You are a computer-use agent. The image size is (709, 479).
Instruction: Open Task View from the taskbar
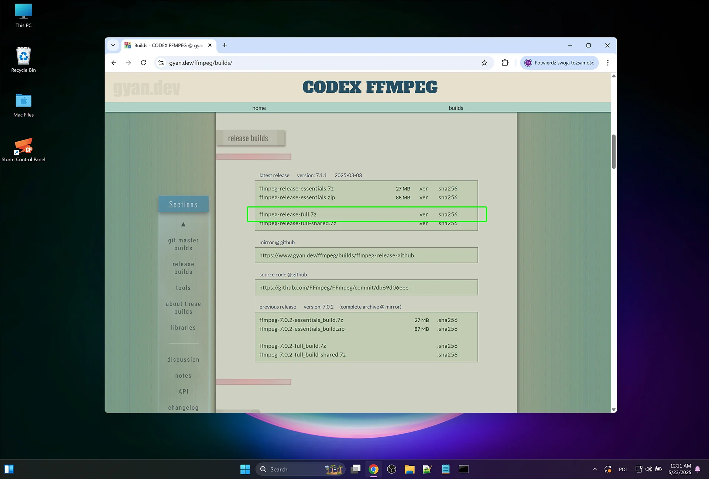tap(356, 469)
